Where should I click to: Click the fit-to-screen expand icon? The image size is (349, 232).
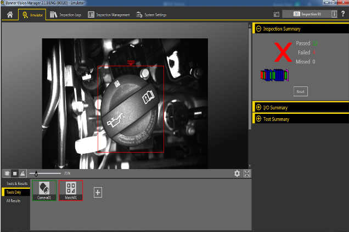pyautogui.click(x=247, y=173)
